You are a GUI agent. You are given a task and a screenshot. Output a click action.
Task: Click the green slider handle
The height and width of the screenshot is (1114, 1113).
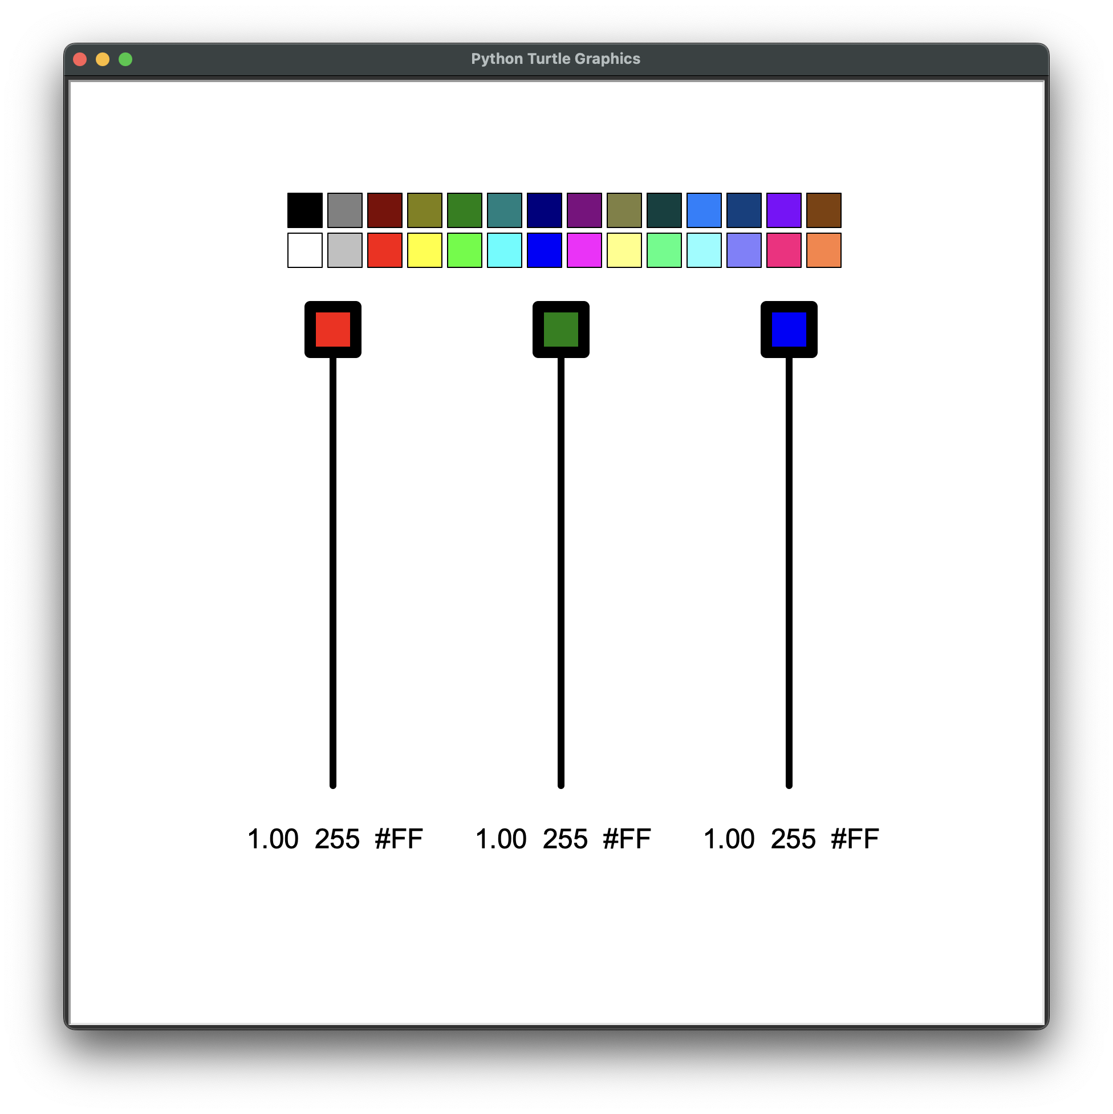click(560, 330)
